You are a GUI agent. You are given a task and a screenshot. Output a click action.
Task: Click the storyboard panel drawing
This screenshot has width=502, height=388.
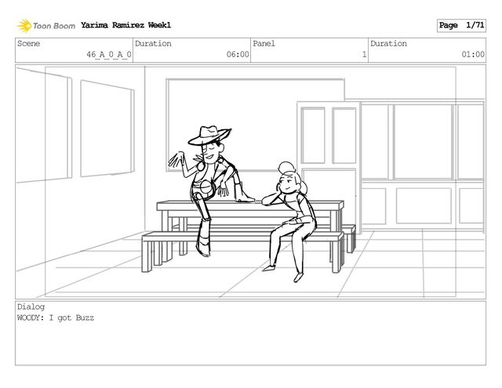click(x=250, y=182)
